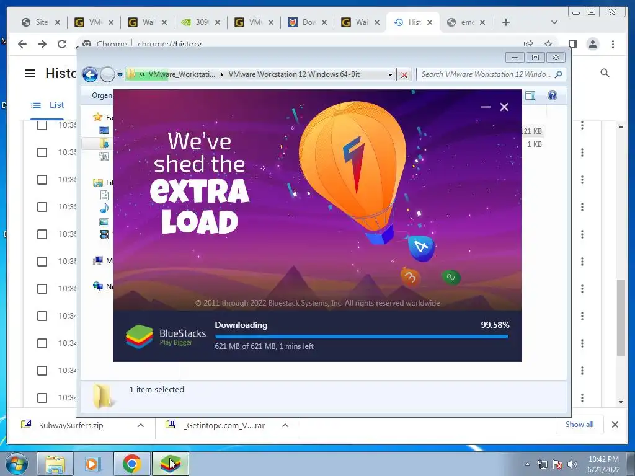Expand the Explorer address bar dropdown
The height and width of the screenshot is (476, 635).
coord(390,75)
